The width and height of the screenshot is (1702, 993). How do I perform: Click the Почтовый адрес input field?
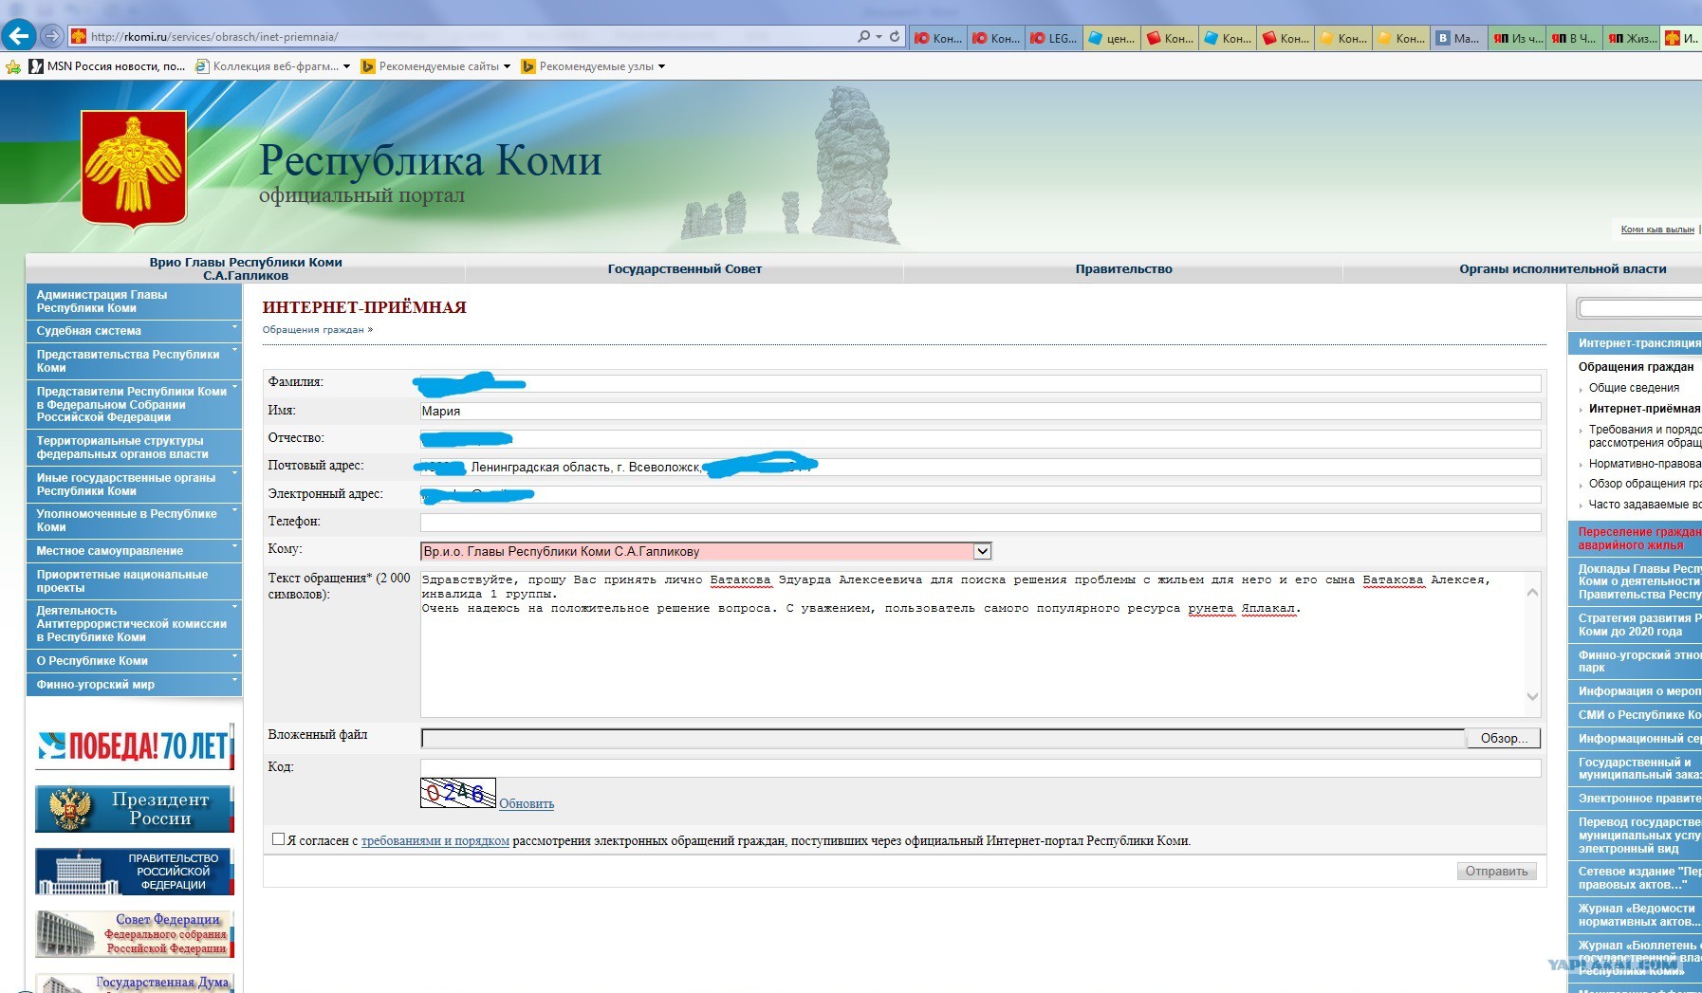(x=980, y=468)
